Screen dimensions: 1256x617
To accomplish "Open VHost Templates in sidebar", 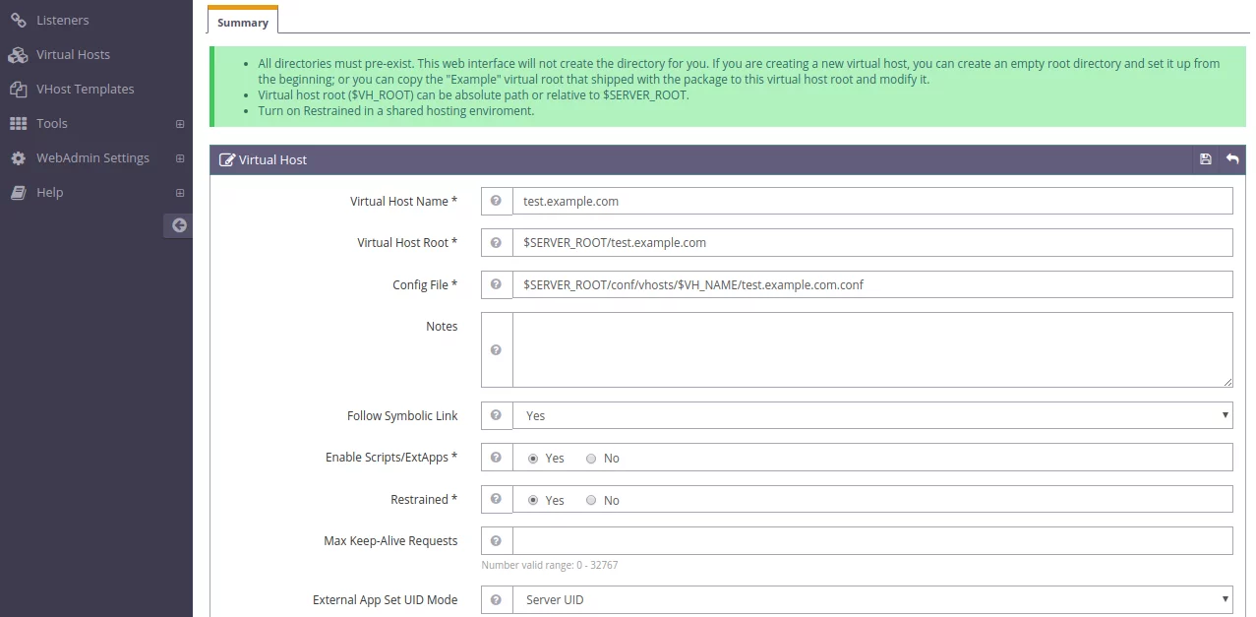I will [96, 89].
